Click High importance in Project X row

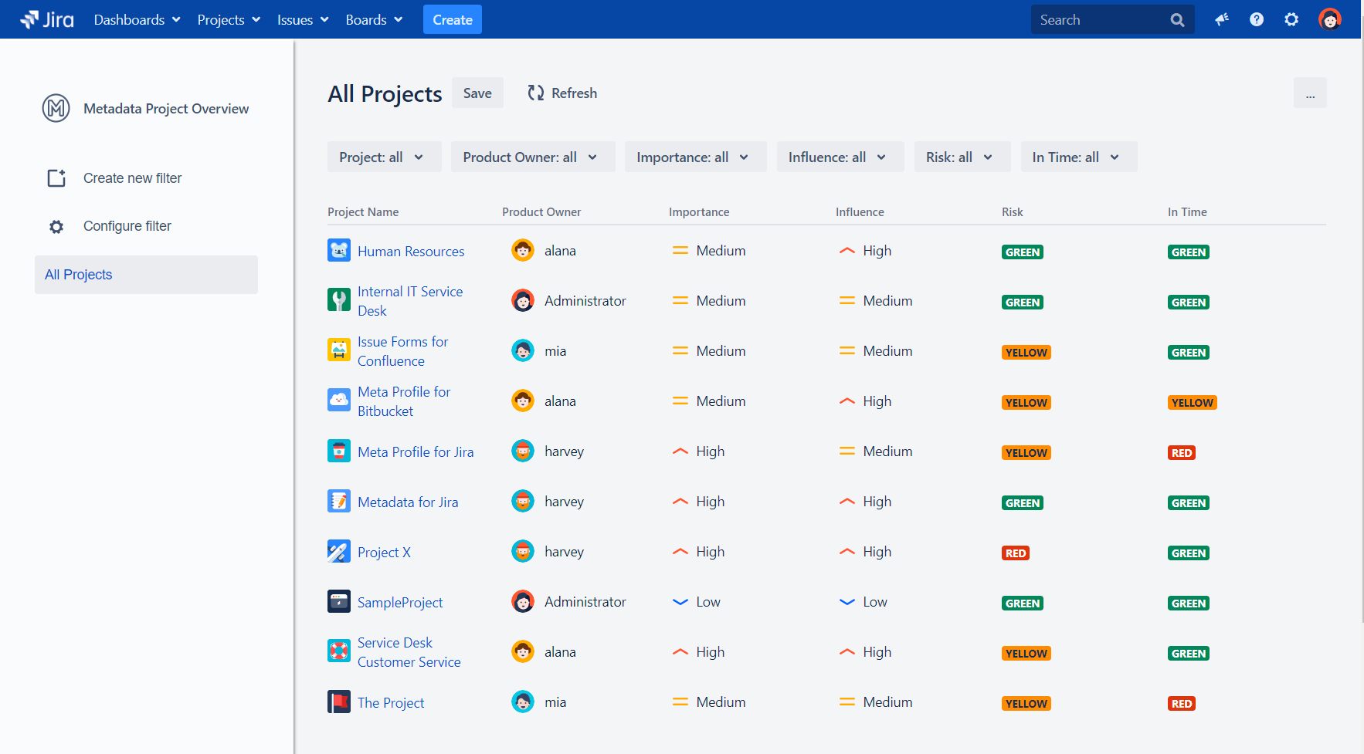coord(698,552)
